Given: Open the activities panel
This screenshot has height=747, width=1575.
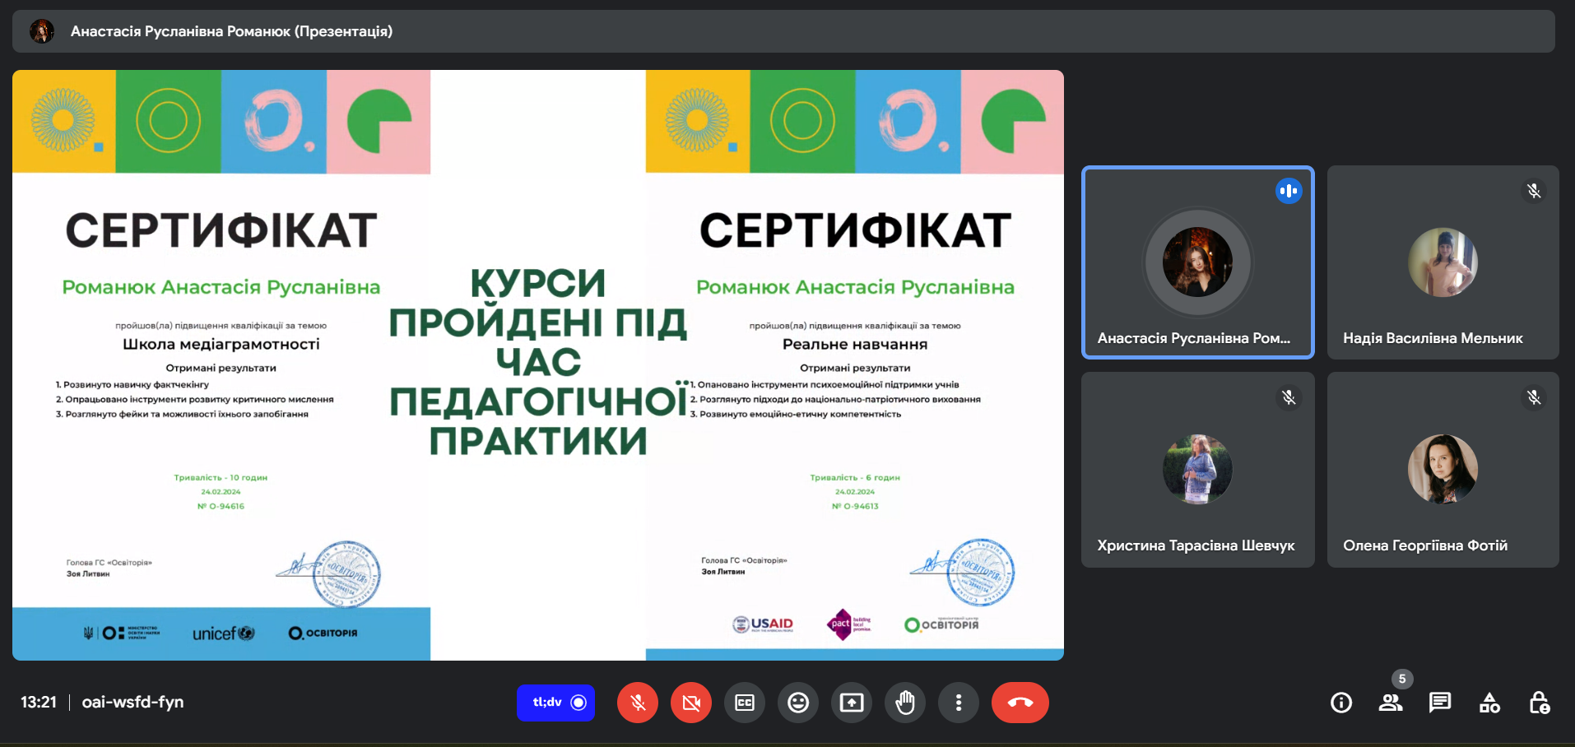Looking at the screenshot, I should pos(1489,703).
